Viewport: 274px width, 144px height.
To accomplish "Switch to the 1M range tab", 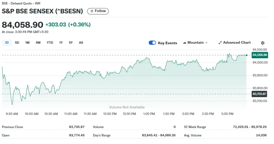I will 27,43.
